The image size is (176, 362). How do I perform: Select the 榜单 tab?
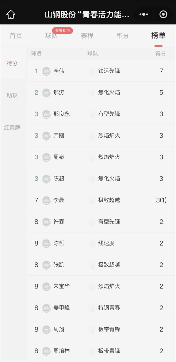pos(158,36)
